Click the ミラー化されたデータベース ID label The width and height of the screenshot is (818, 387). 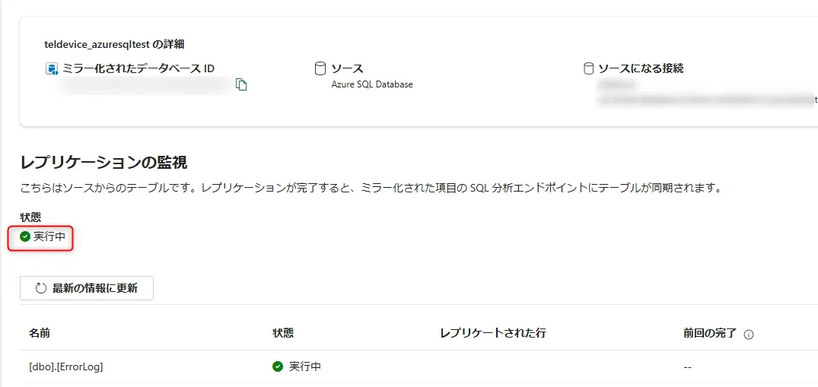(138, 68)
